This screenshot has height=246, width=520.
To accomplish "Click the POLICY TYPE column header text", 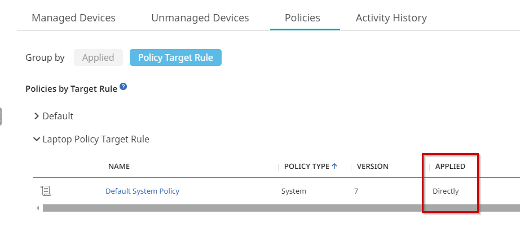I will 306,167.
